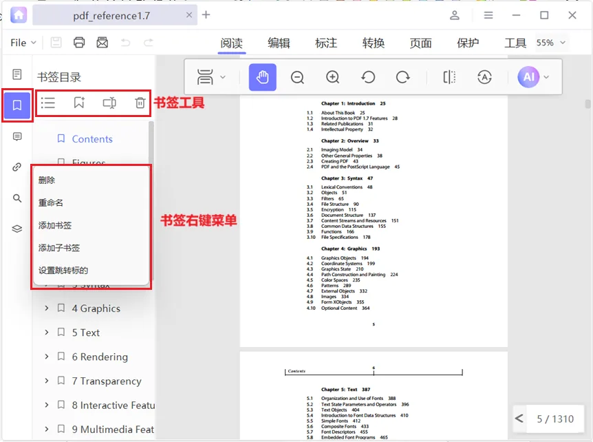Print the document

(79, 43)
